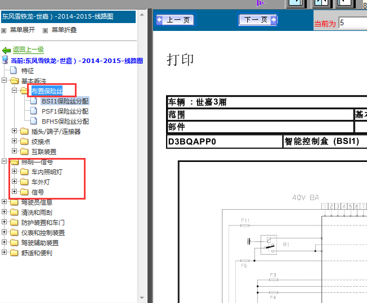Viewport: 367px width, 303px height.
Task: Collapse the 布置保险丝 tree node
Action: [14, 91]
